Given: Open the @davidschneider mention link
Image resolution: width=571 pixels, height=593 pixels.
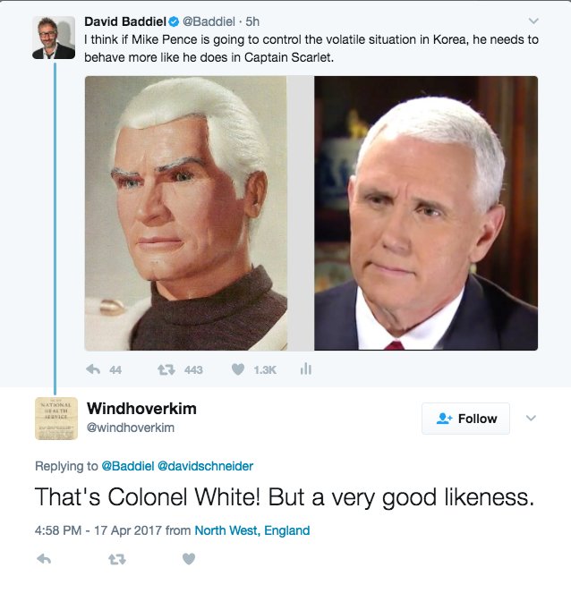Looking at the screenshot, I should 205,466.
